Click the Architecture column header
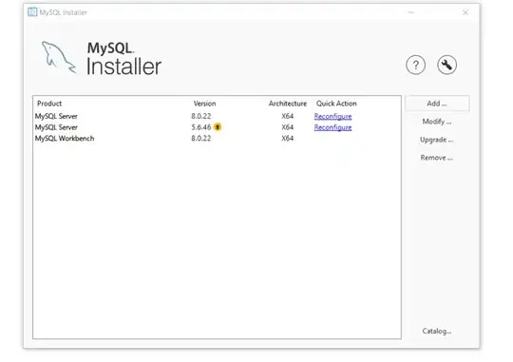Image resolution: width=513 pixels, height=362 pixels. (x=288, y=104)
